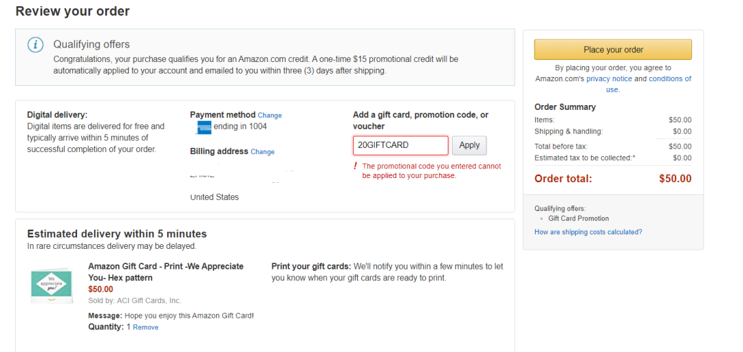This screenshot has height=352, width=743.
Task: Click the promotional code error message
Action: [x=431, y=171]
